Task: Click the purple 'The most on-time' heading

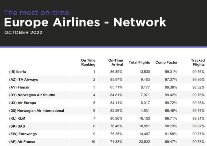Action: (36, 13)
